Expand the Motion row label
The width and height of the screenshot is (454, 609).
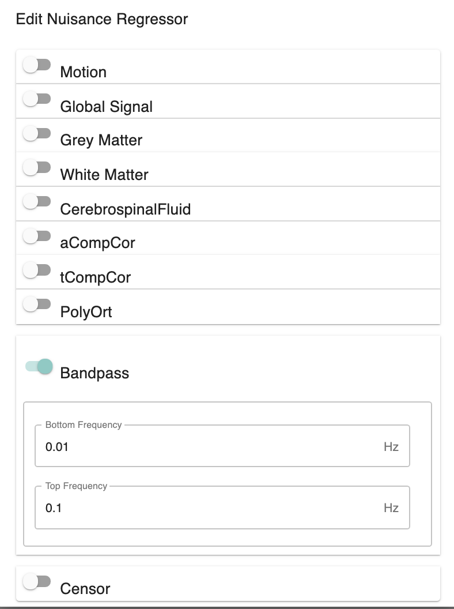(84, 72)
